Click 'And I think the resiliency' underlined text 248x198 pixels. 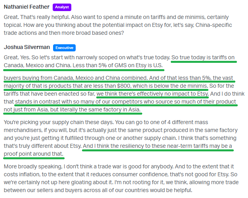(x=157, y=146)
